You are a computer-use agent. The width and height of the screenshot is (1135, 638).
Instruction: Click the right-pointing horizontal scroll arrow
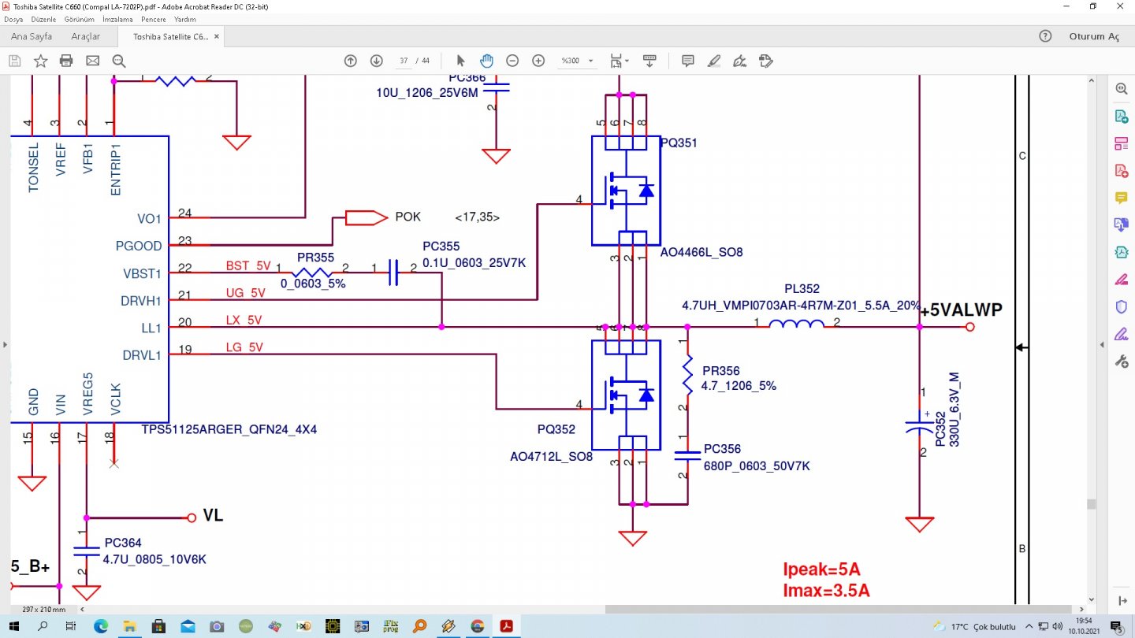(1081, 609)
